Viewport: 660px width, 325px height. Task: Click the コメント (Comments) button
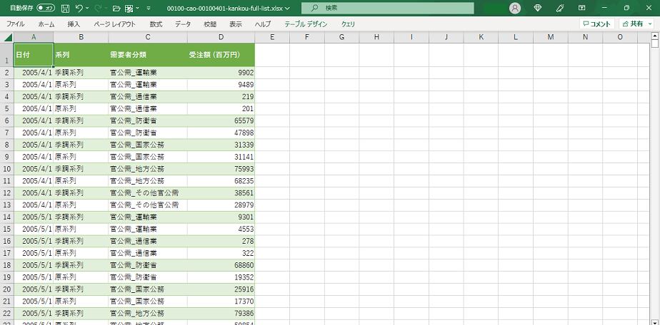(596, 24)
